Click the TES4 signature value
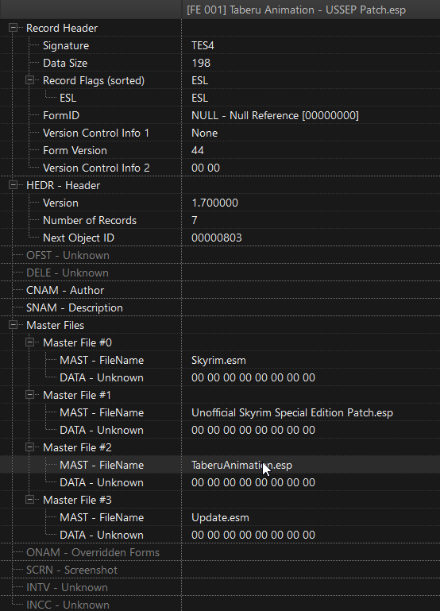 pos(203,45)
